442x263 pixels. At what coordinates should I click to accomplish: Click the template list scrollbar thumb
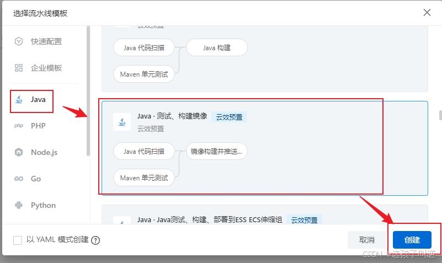click(440, 115)
